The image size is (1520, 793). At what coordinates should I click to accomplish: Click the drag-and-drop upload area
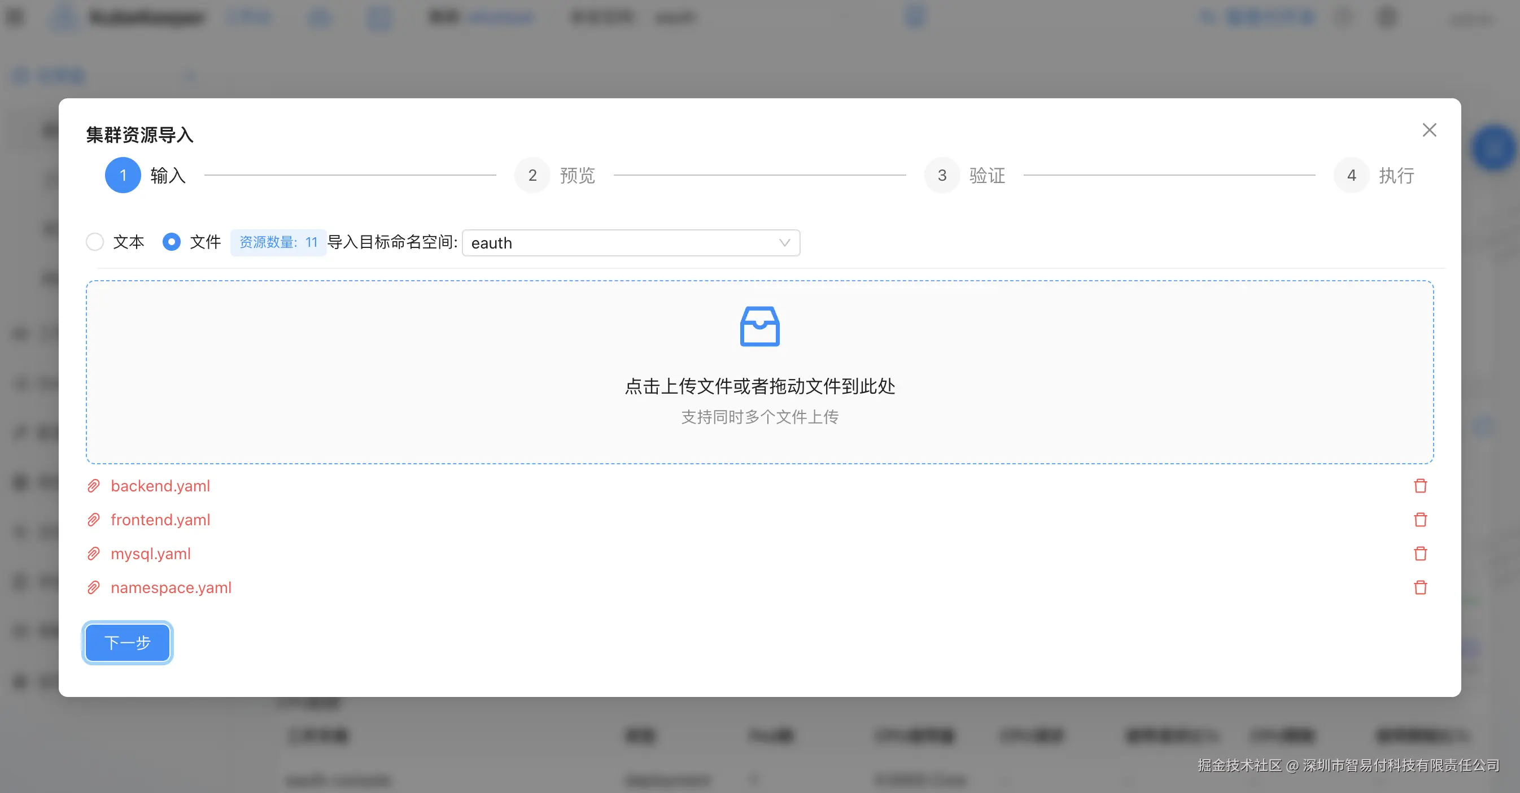tap(759, 372)
